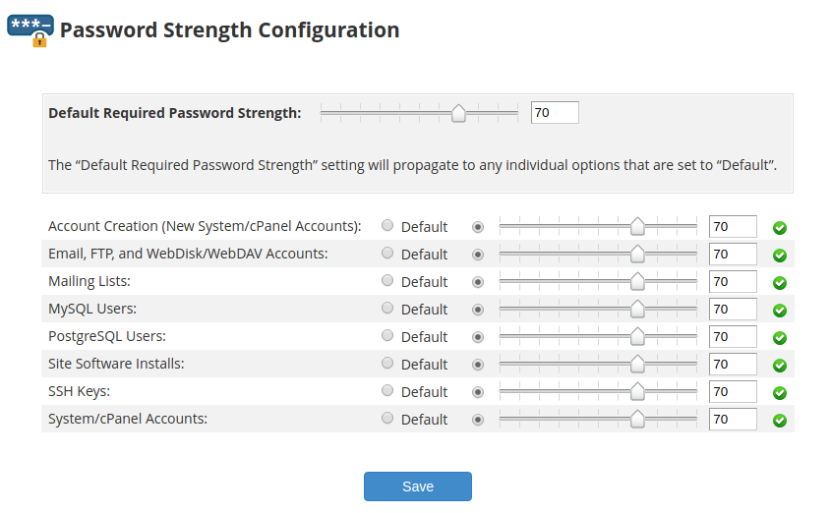Click green checkmark for Account Creation row
This screenshot has width=831, height=513.
pyautogui.click(x=780, y=228)
